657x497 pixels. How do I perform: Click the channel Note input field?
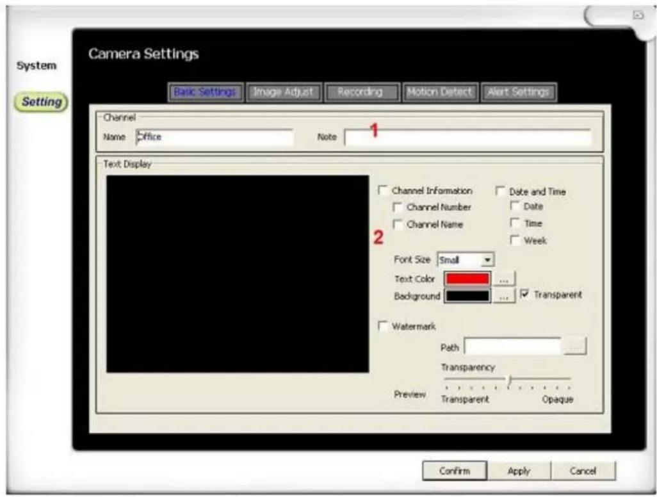[x=467, y=137]
